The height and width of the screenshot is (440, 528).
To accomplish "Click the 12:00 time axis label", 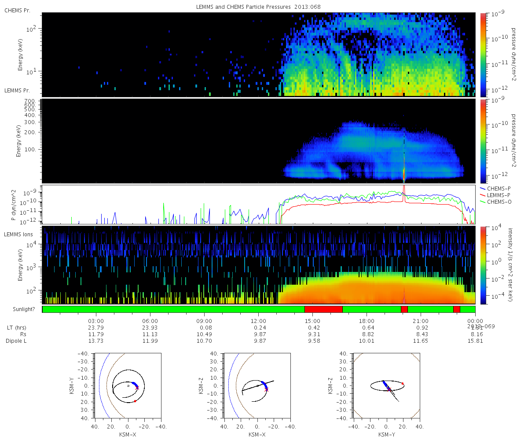I will point(258,321).
